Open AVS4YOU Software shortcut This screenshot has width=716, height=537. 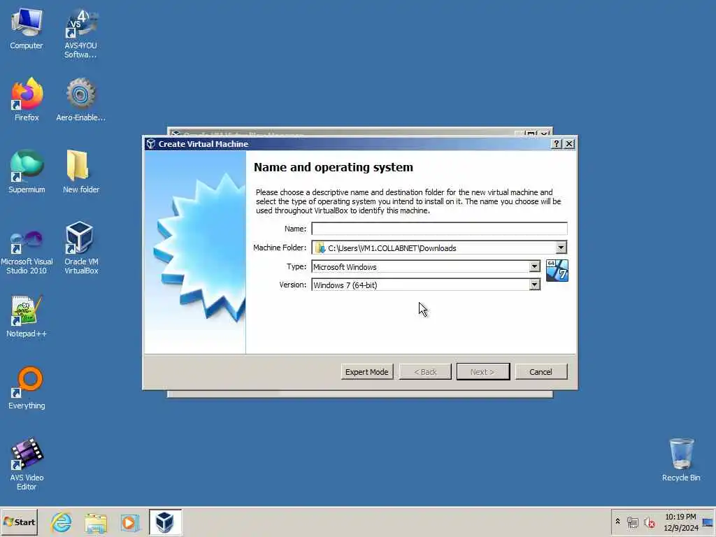point(80,33)
